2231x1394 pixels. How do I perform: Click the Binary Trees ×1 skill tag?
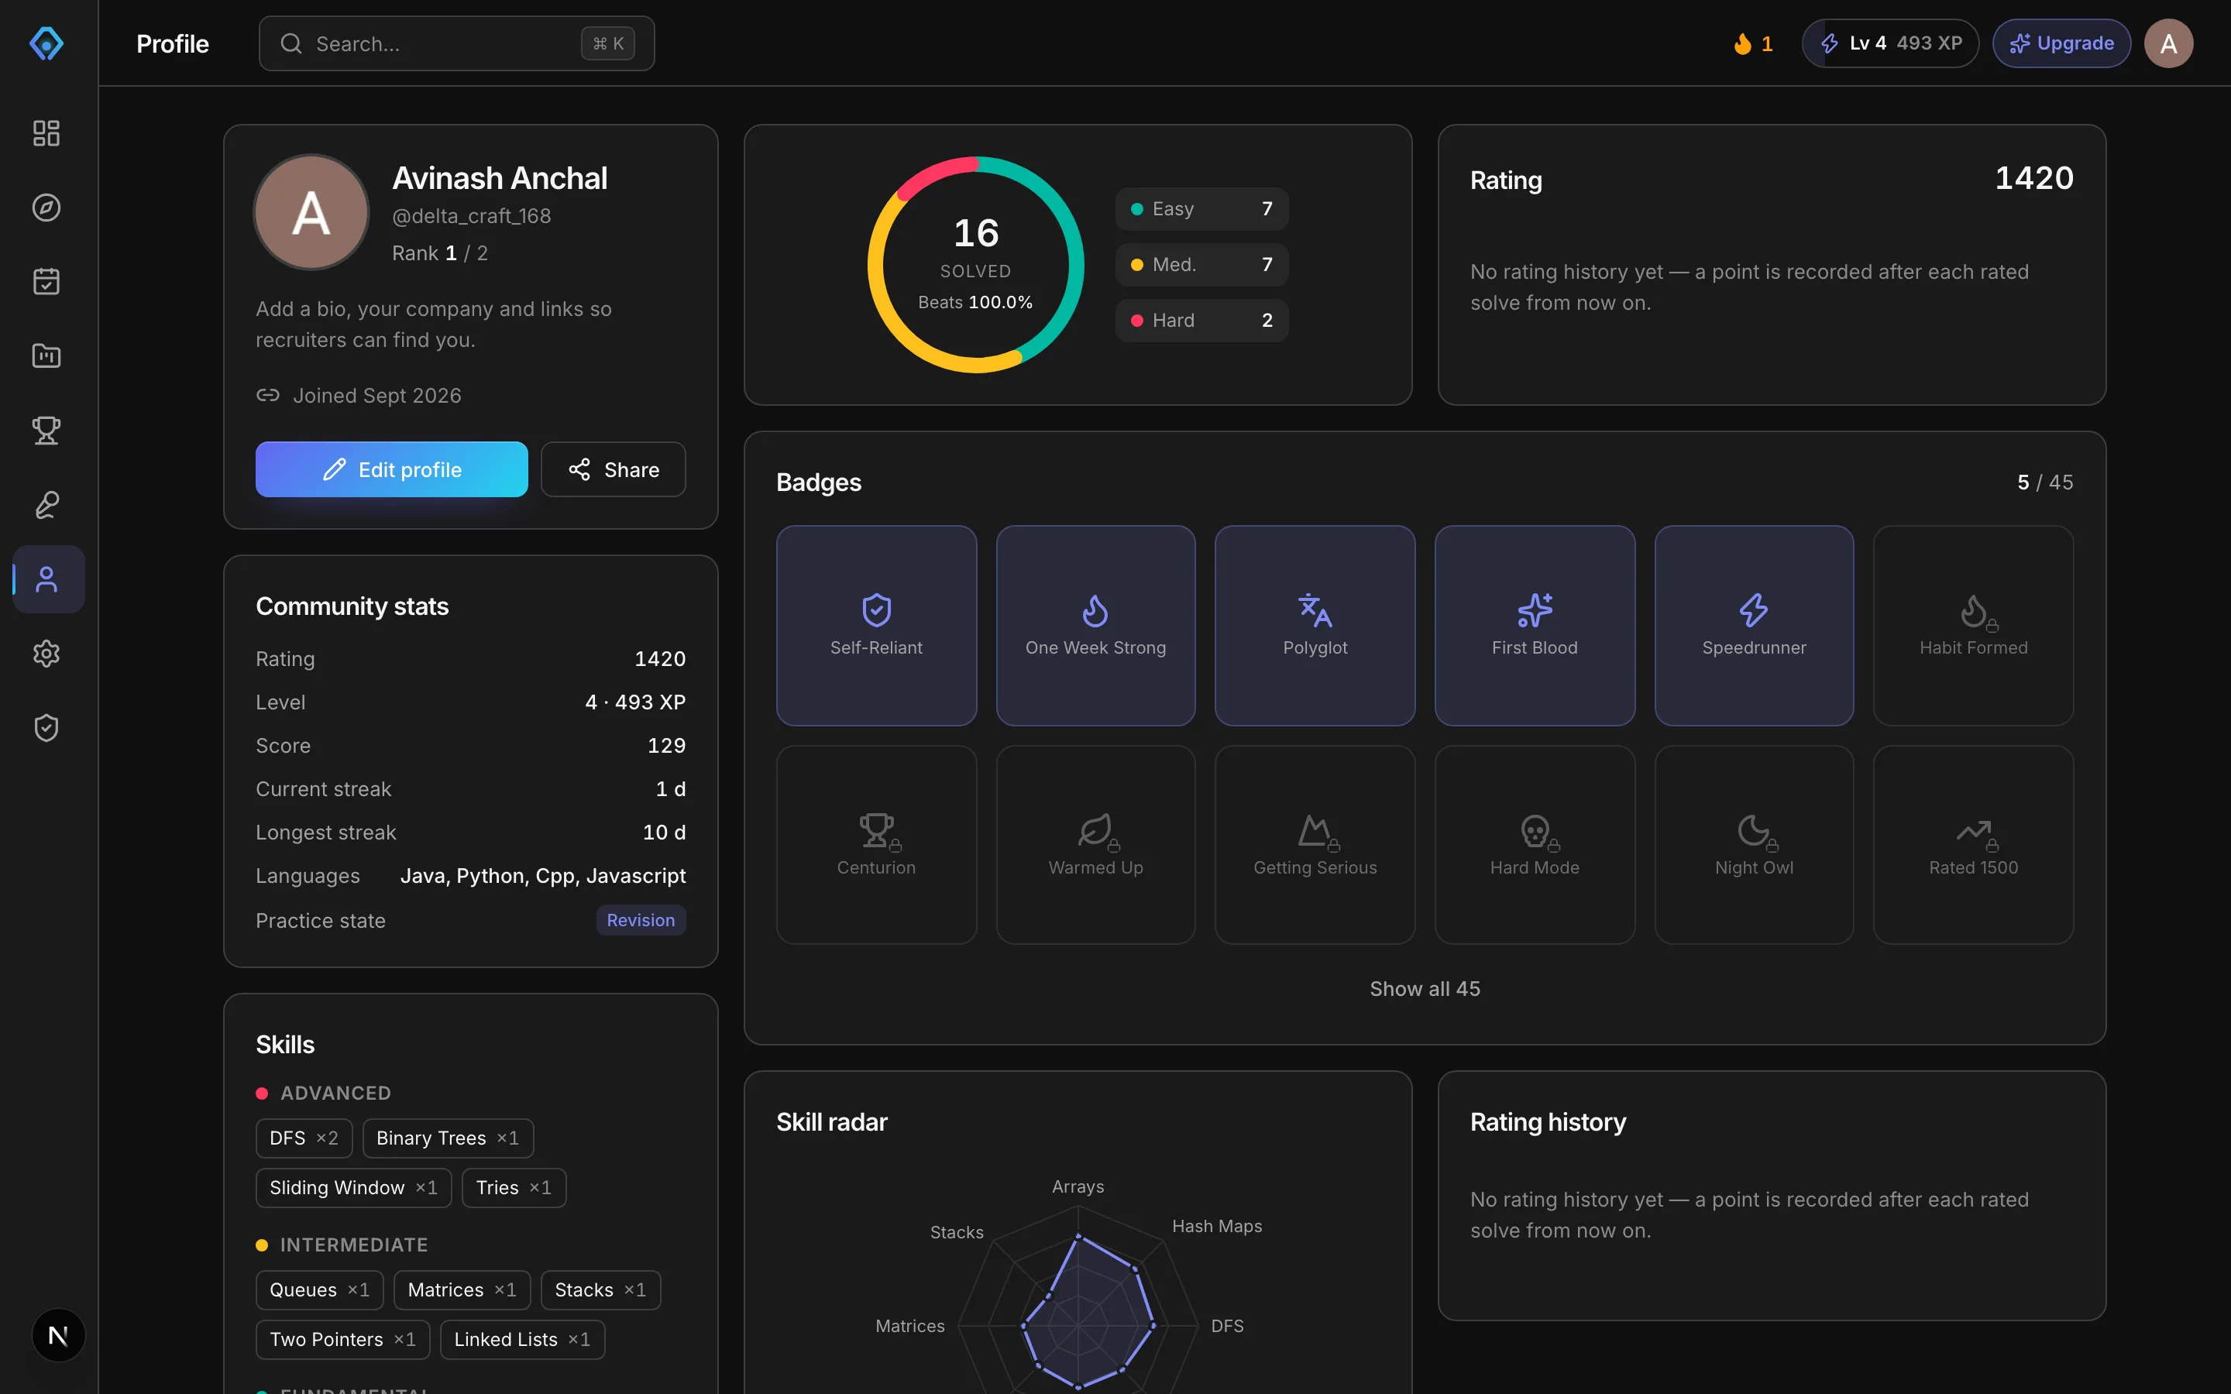447,1138
